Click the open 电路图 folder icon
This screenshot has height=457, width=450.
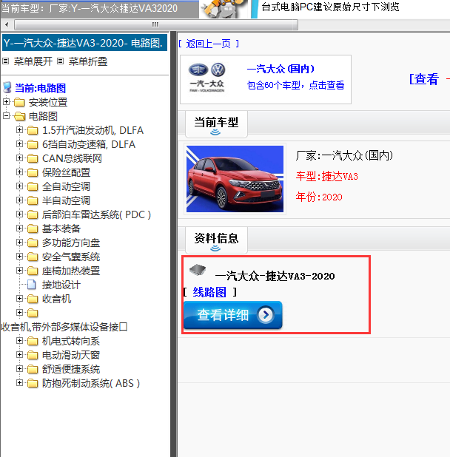[19, 116]
